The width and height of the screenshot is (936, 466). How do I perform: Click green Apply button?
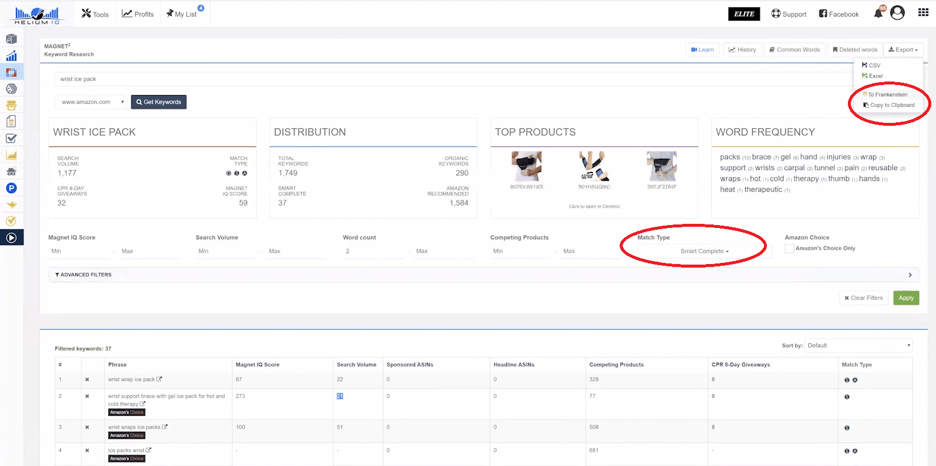(906, 298)
